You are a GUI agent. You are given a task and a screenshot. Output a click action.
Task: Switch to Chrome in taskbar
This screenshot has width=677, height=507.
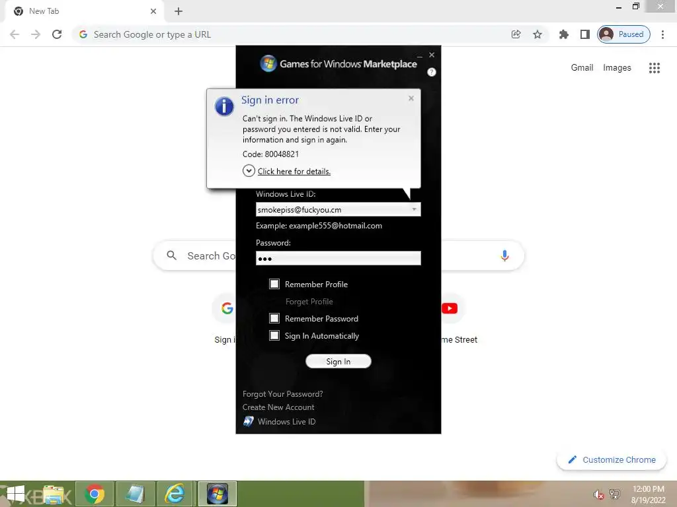(94, 494)
